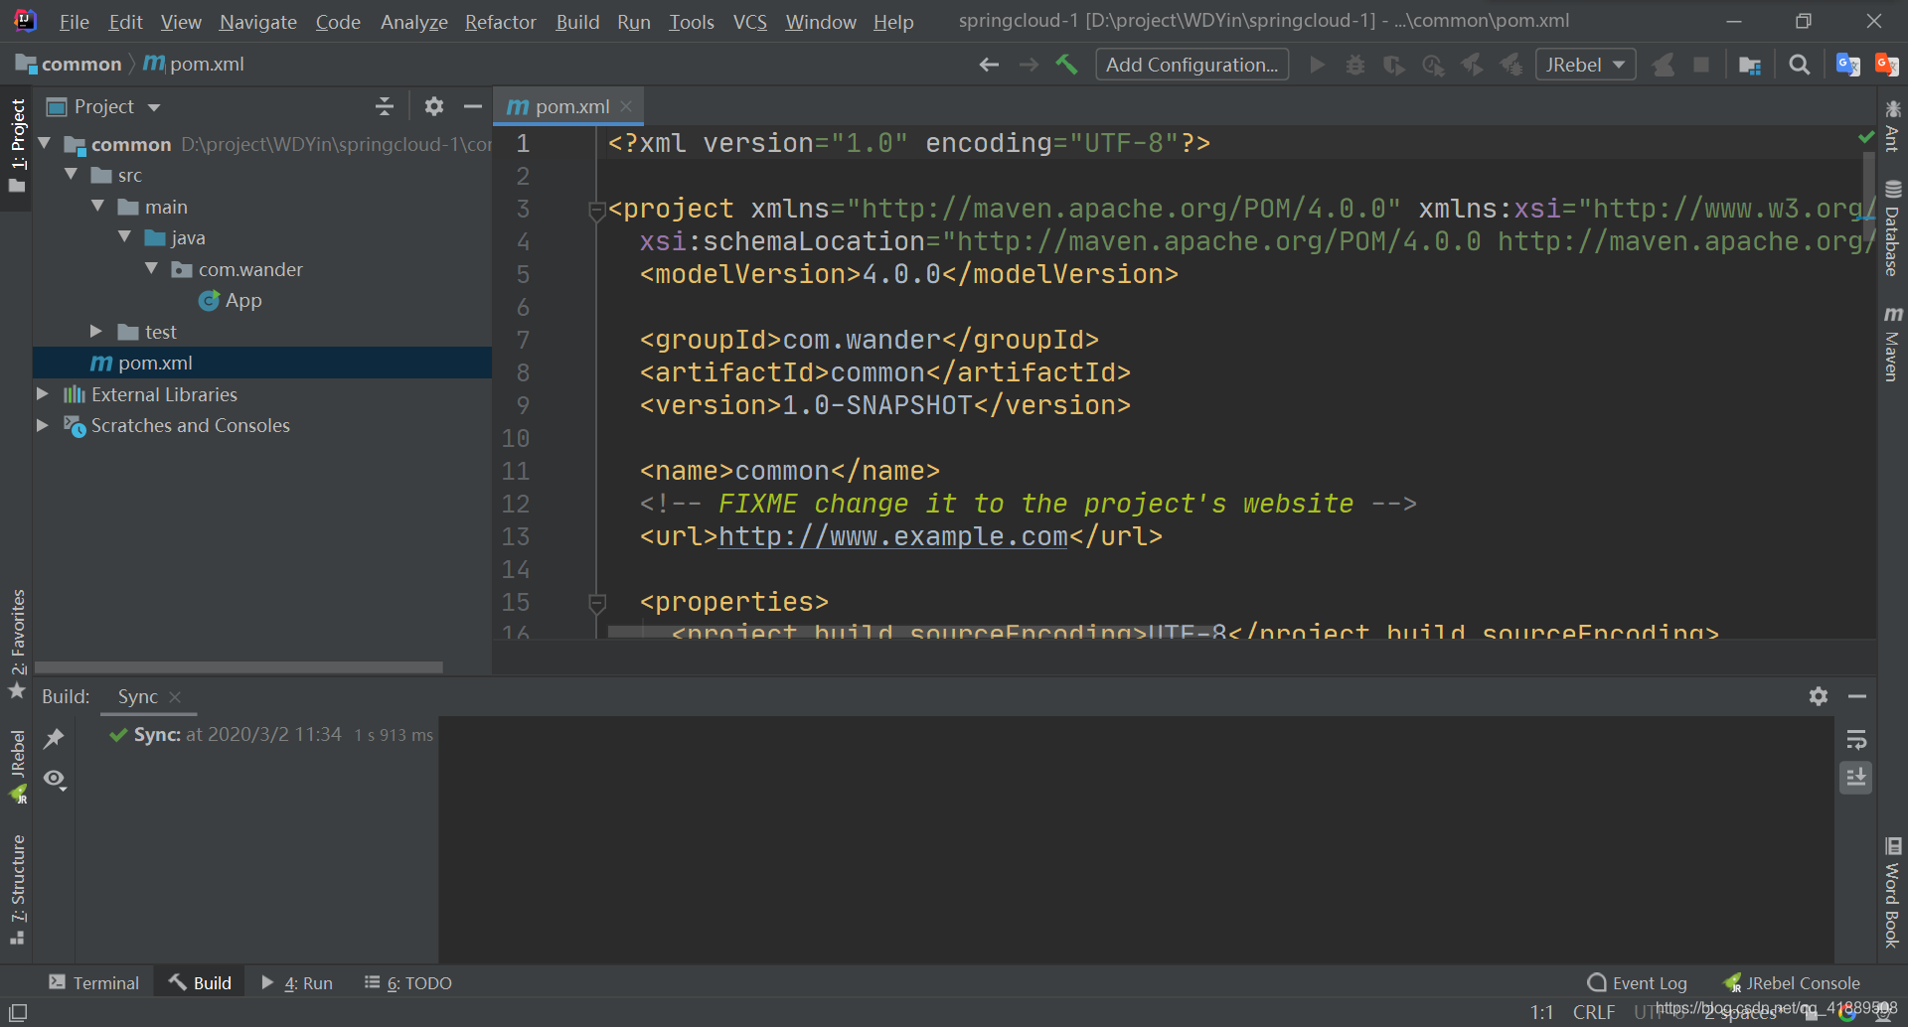Viewport: 1908px width, 1027px height.
Task: Close the pom.xml editor tab
Action: 626,106
